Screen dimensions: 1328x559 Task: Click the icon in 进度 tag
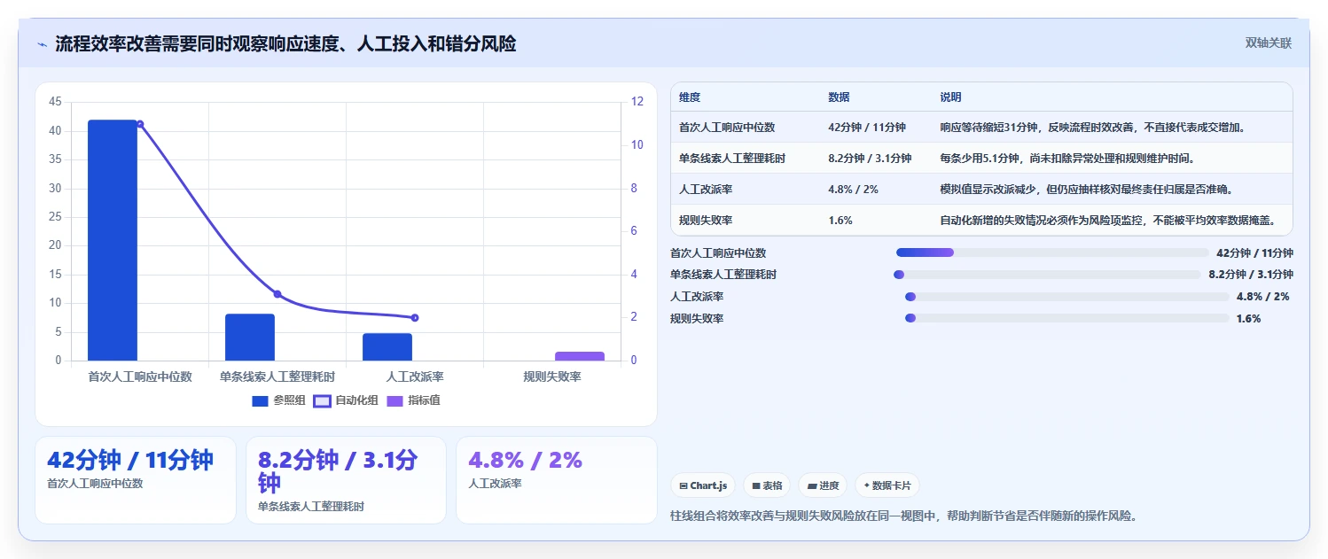tap(811, 485)
